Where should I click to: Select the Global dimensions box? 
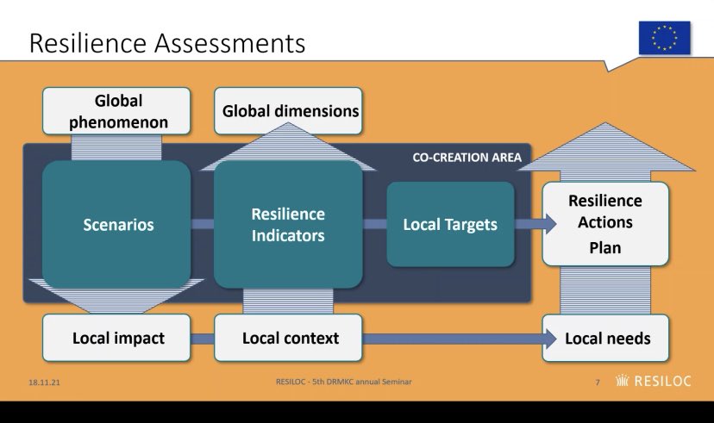288,111
